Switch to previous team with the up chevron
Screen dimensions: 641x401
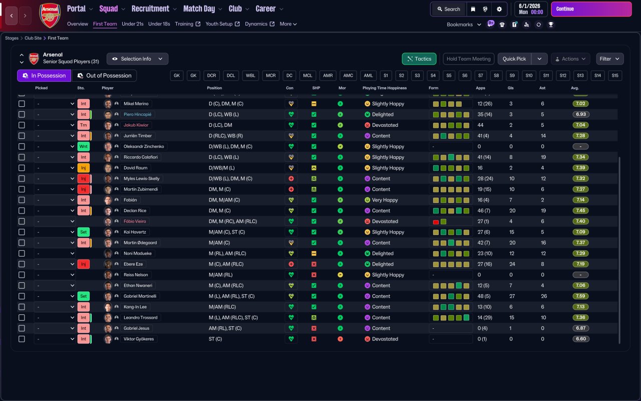[x=22, y=55]
